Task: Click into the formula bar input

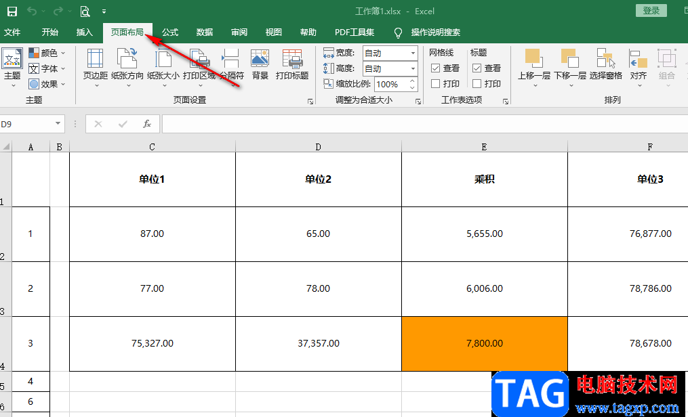Action: [x=425, y=124]
